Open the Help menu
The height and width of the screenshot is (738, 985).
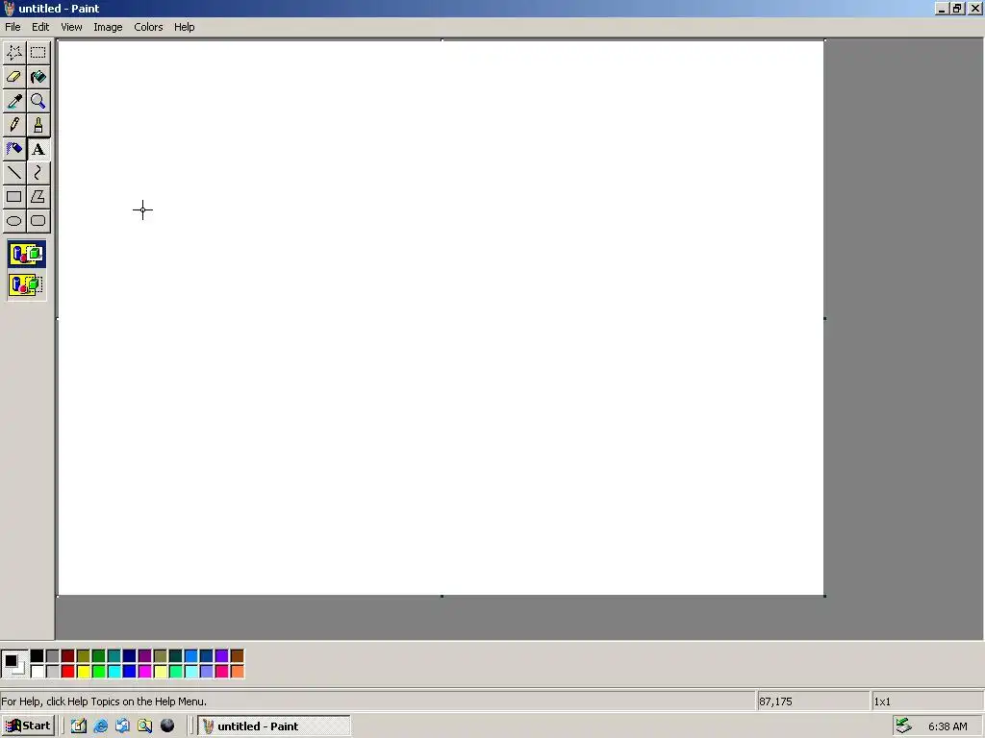184,27
